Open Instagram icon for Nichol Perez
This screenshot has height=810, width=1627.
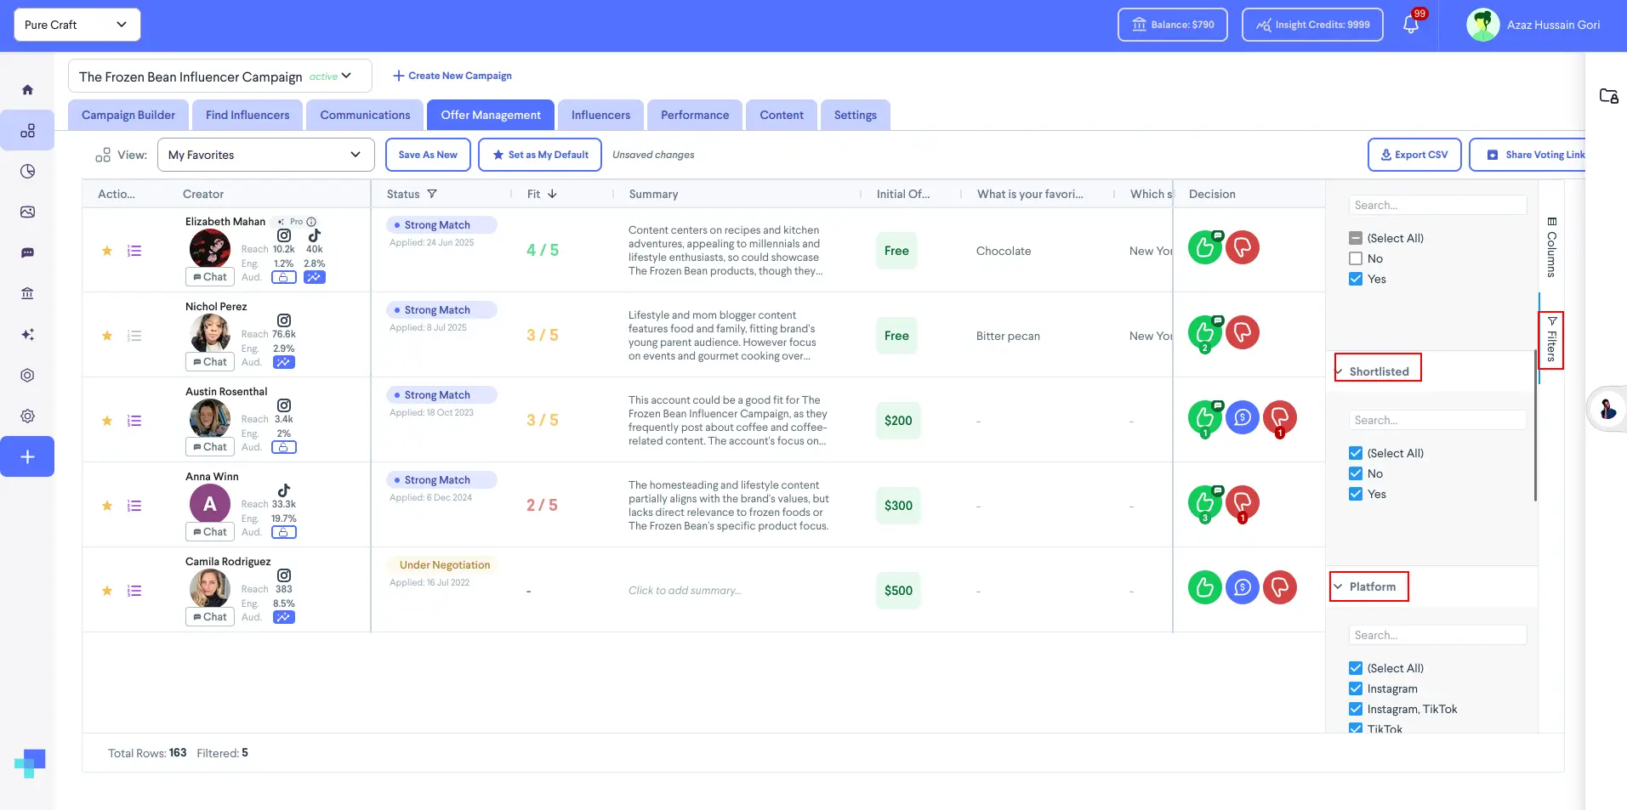pos(284,320)
